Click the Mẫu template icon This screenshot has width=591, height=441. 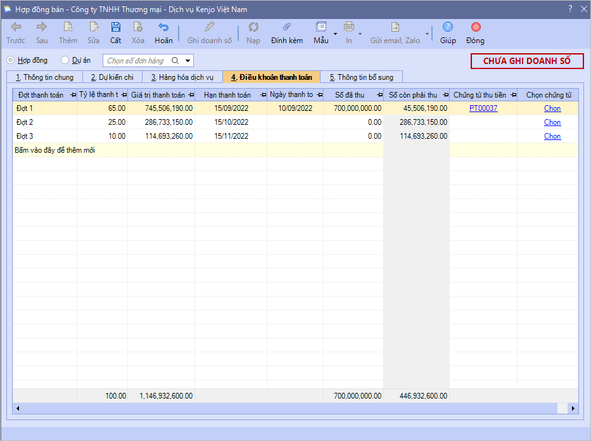[x=321, y=27]
